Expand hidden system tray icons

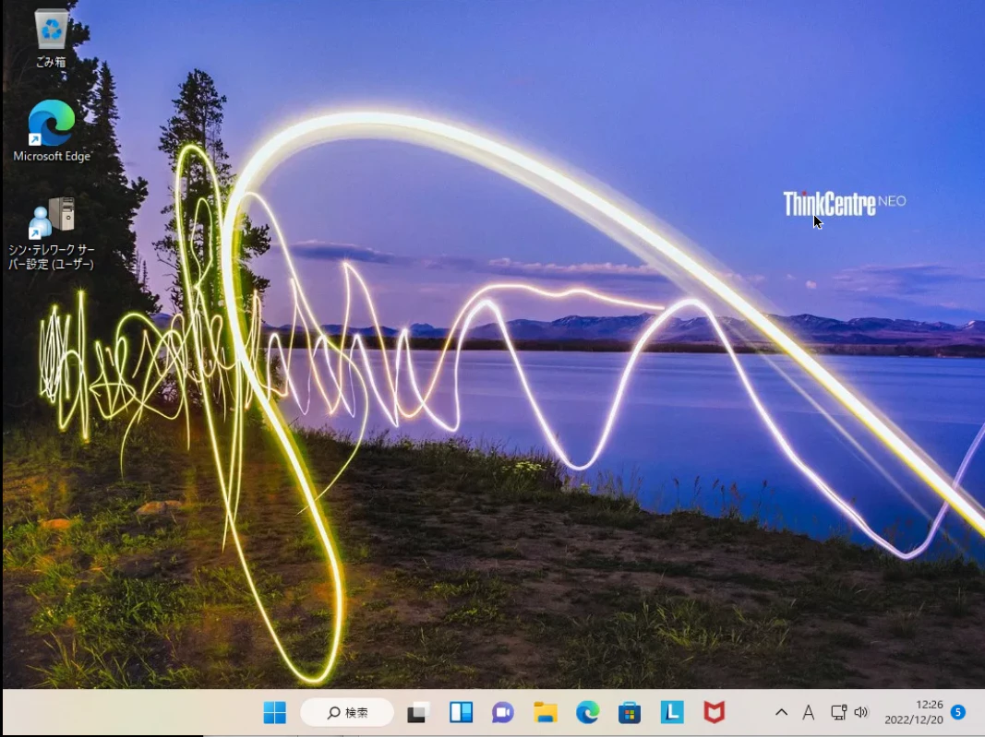click(x=782, y=712)
